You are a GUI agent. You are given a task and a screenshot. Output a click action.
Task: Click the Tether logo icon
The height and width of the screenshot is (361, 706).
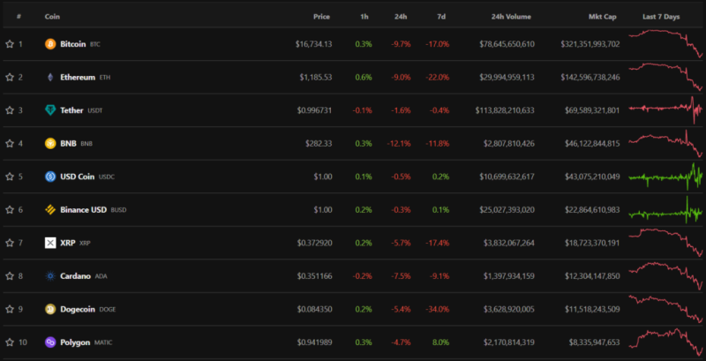tap(50, 110)
